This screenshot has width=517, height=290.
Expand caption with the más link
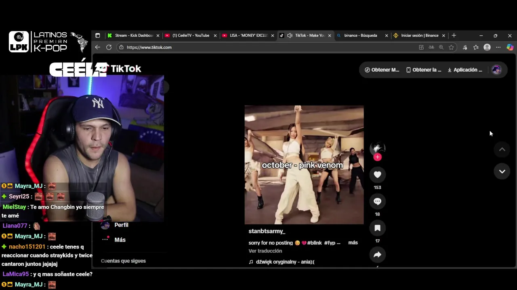[x=353, y=242]
